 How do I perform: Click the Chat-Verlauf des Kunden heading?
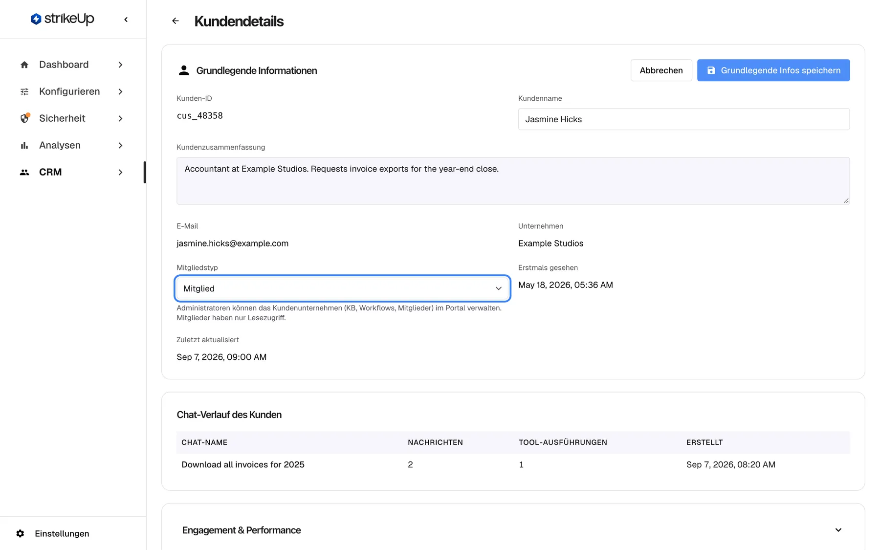229,415
